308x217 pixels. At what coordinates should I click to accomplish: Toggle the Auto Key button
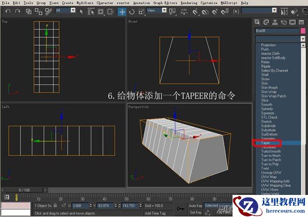tap(196, 206)
